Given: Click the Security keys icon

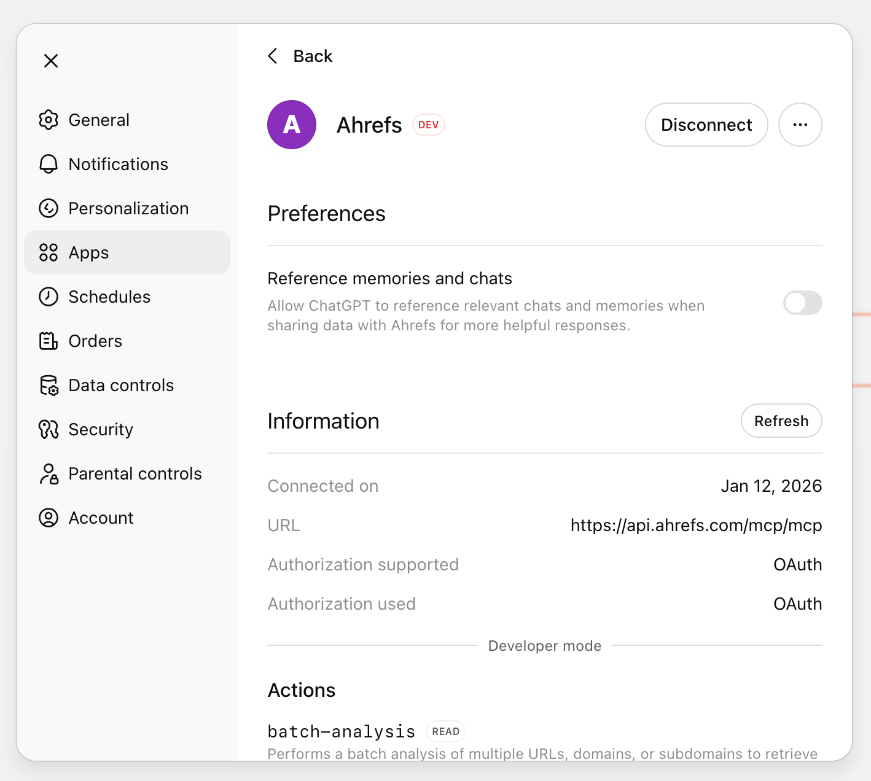Looking at the screenshot, I should coord(49,429).
